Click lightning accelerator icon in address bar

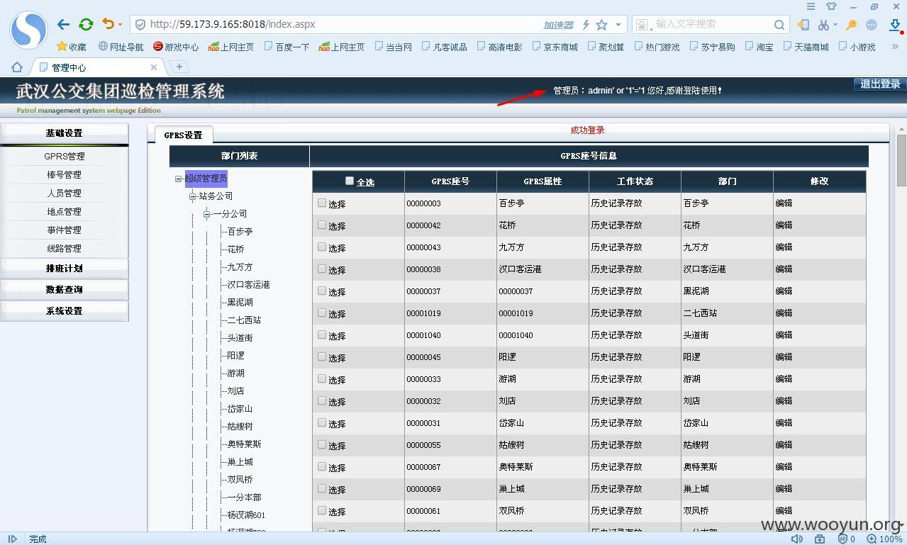586,25
